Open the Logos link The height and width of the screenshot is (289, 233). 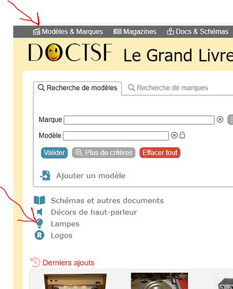62,236
